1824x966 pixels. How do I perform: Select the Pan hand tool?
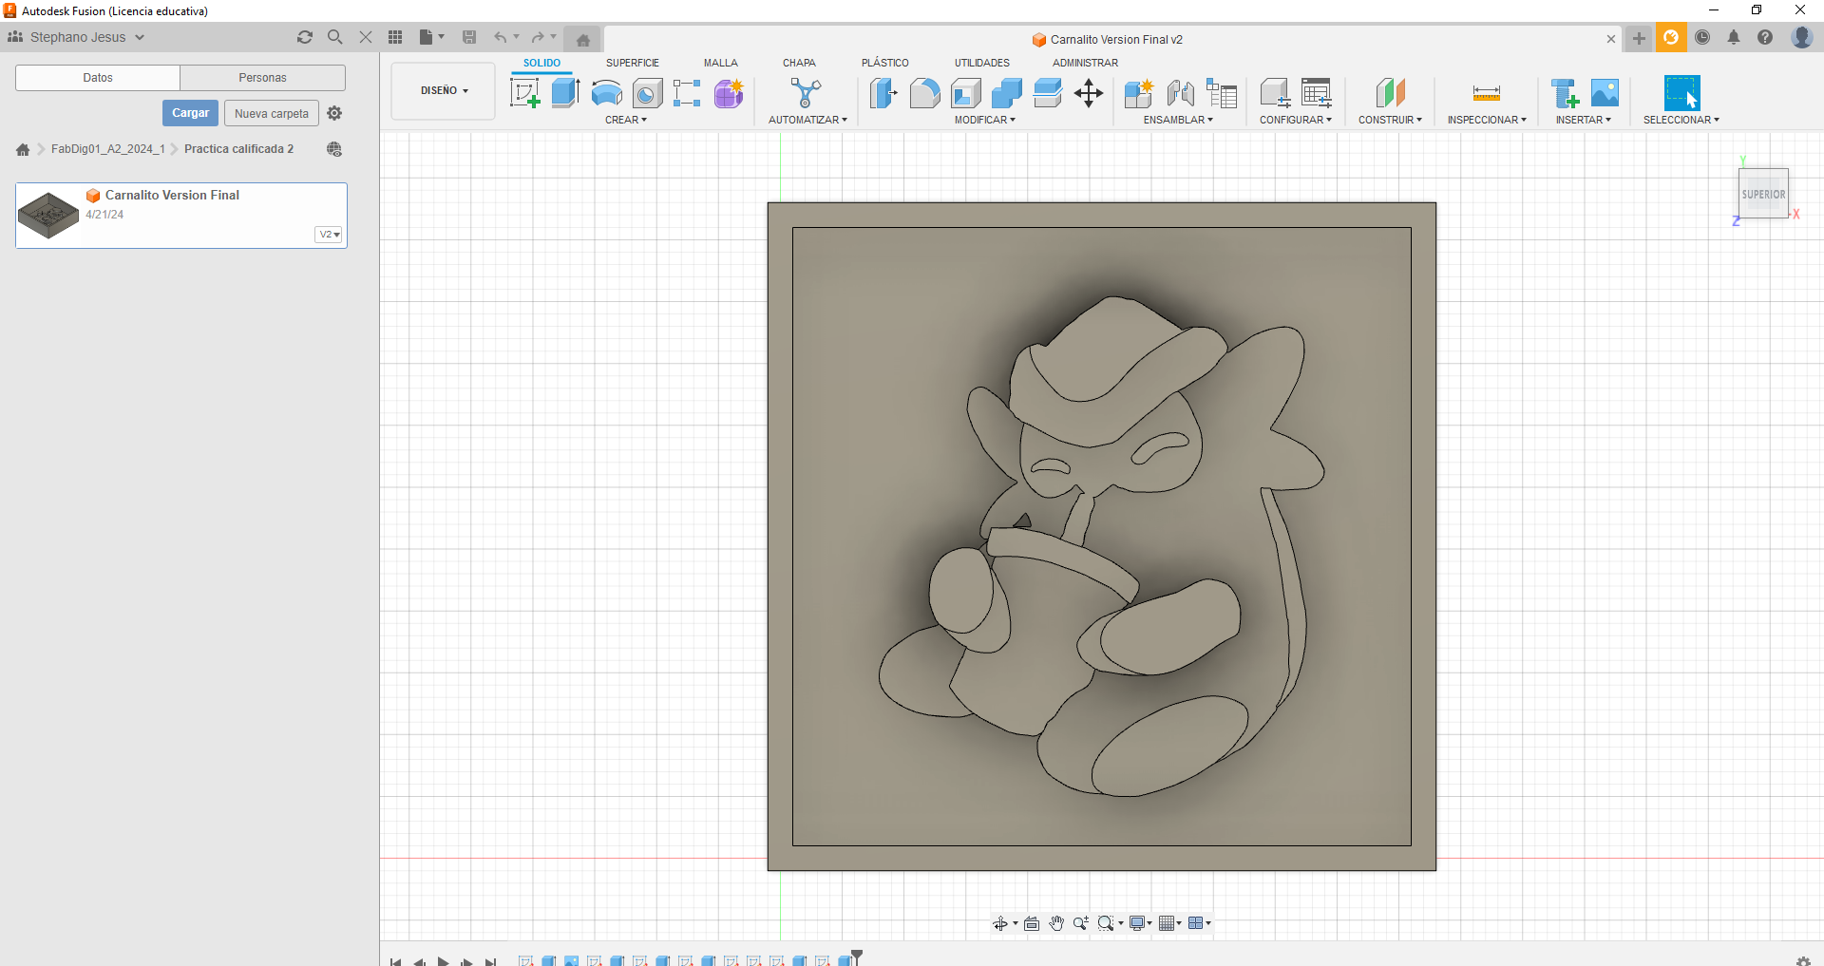(x=1056, y=923)
